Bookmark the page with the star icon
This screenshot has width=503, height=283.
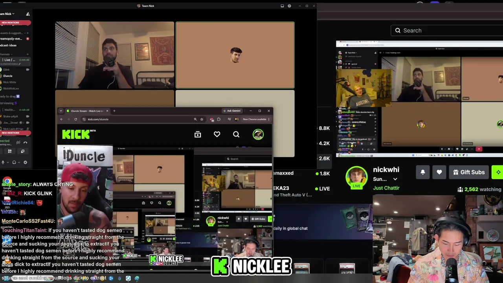tap(202, 119)
